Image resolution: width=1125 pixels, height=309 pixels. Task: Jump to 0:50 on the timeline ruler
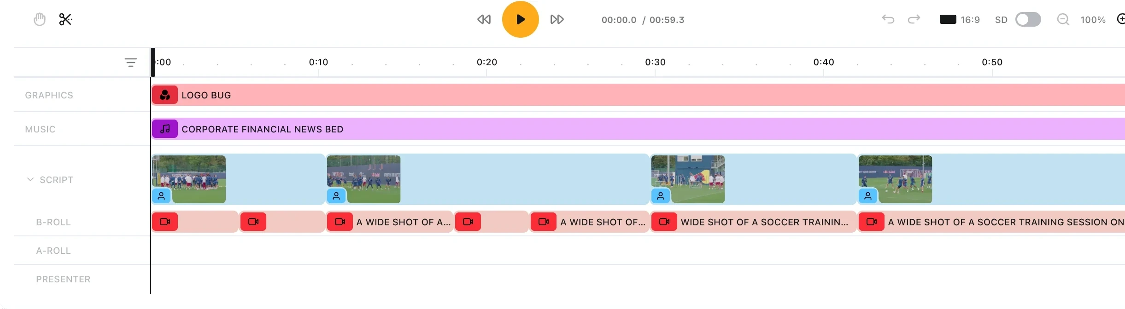pos(992,62)
